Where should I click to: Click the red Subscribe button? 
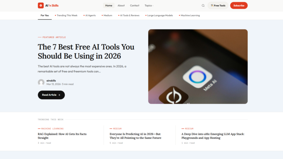239,5
